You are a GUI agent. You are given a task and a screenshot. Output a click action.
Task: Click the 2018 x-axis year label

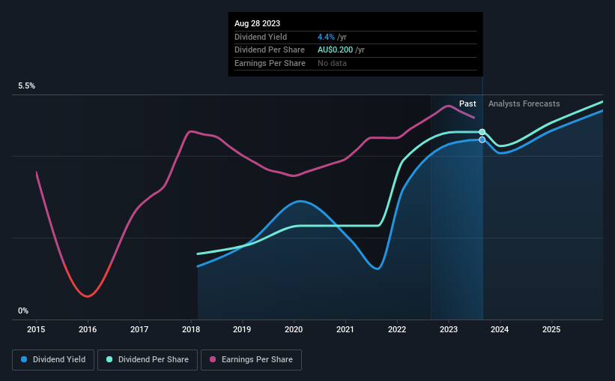tap(191, 329)
